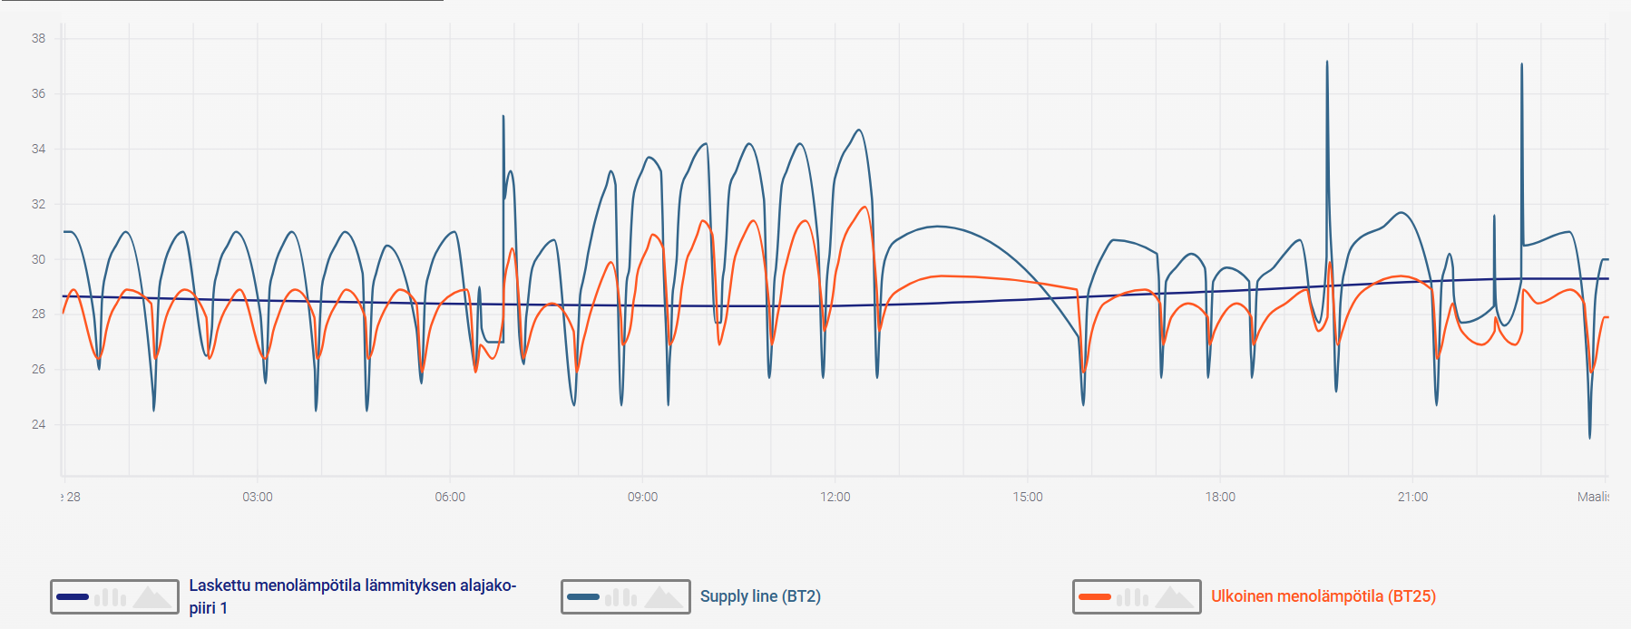Switch Supply line (BT2) to area chart

click(x=663, y=597)
